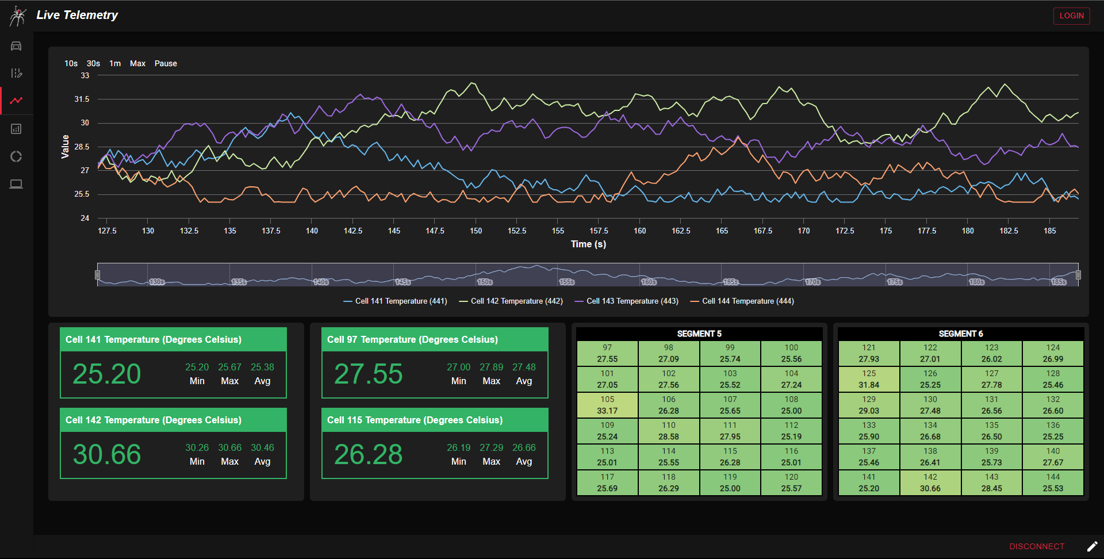
Task: Open the car page in sidebar
Action: click(16, 46)
